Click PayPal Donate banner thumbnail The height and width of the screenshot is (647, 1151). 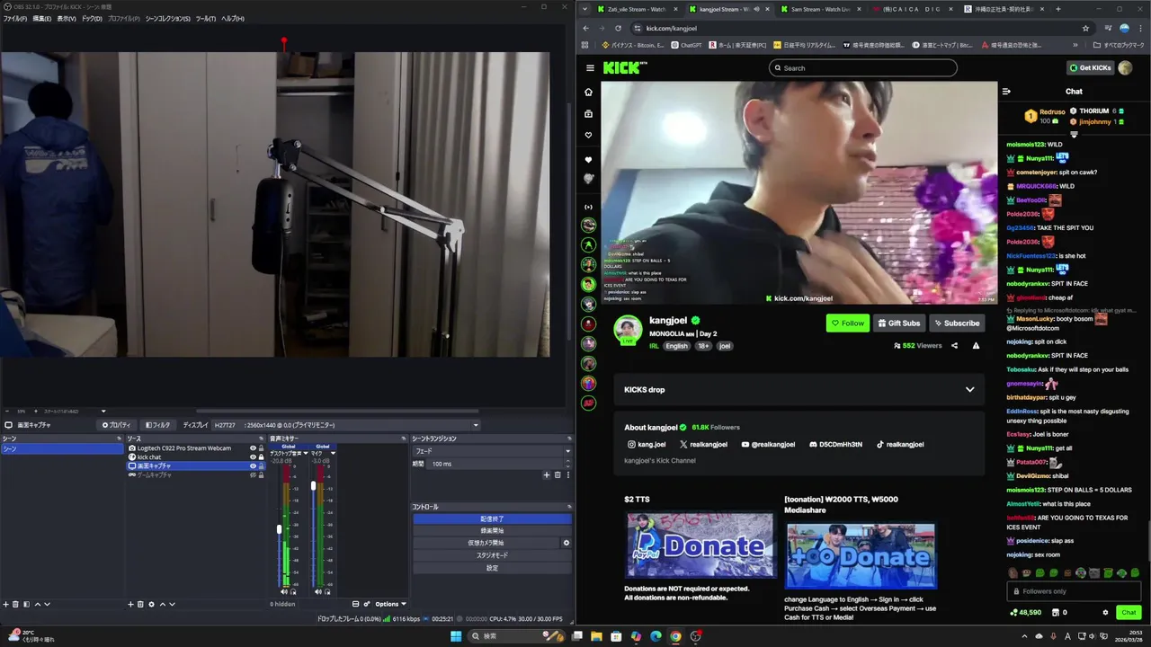coord(700,545)
